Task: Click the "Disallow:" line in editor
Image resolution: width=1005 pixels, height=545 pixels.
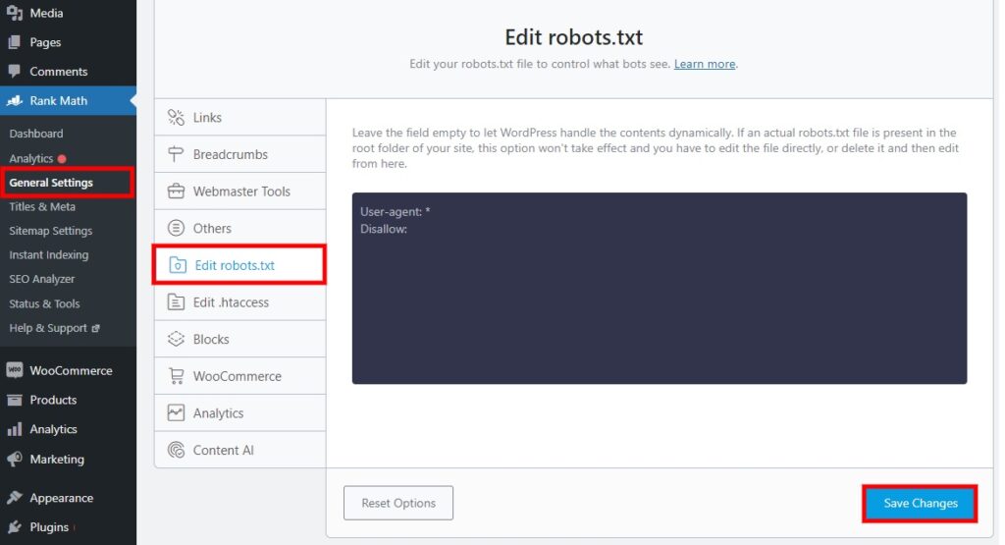Action: (384, 229)
